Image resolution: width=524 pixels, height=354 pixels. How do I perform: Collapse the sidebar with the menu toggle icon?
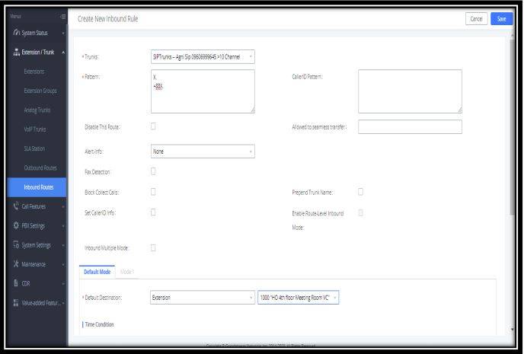tap(62, 18)
